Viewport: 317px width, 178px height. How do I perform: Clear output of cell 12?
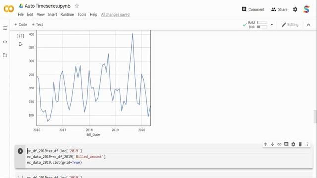point(20,44)
